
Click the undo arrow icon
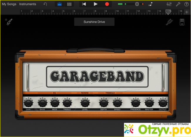45,4
